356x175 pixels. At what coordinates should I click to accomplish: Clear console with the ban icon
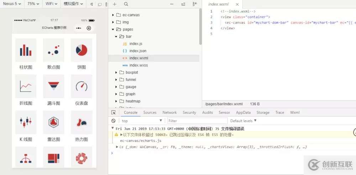coord(114,121)
